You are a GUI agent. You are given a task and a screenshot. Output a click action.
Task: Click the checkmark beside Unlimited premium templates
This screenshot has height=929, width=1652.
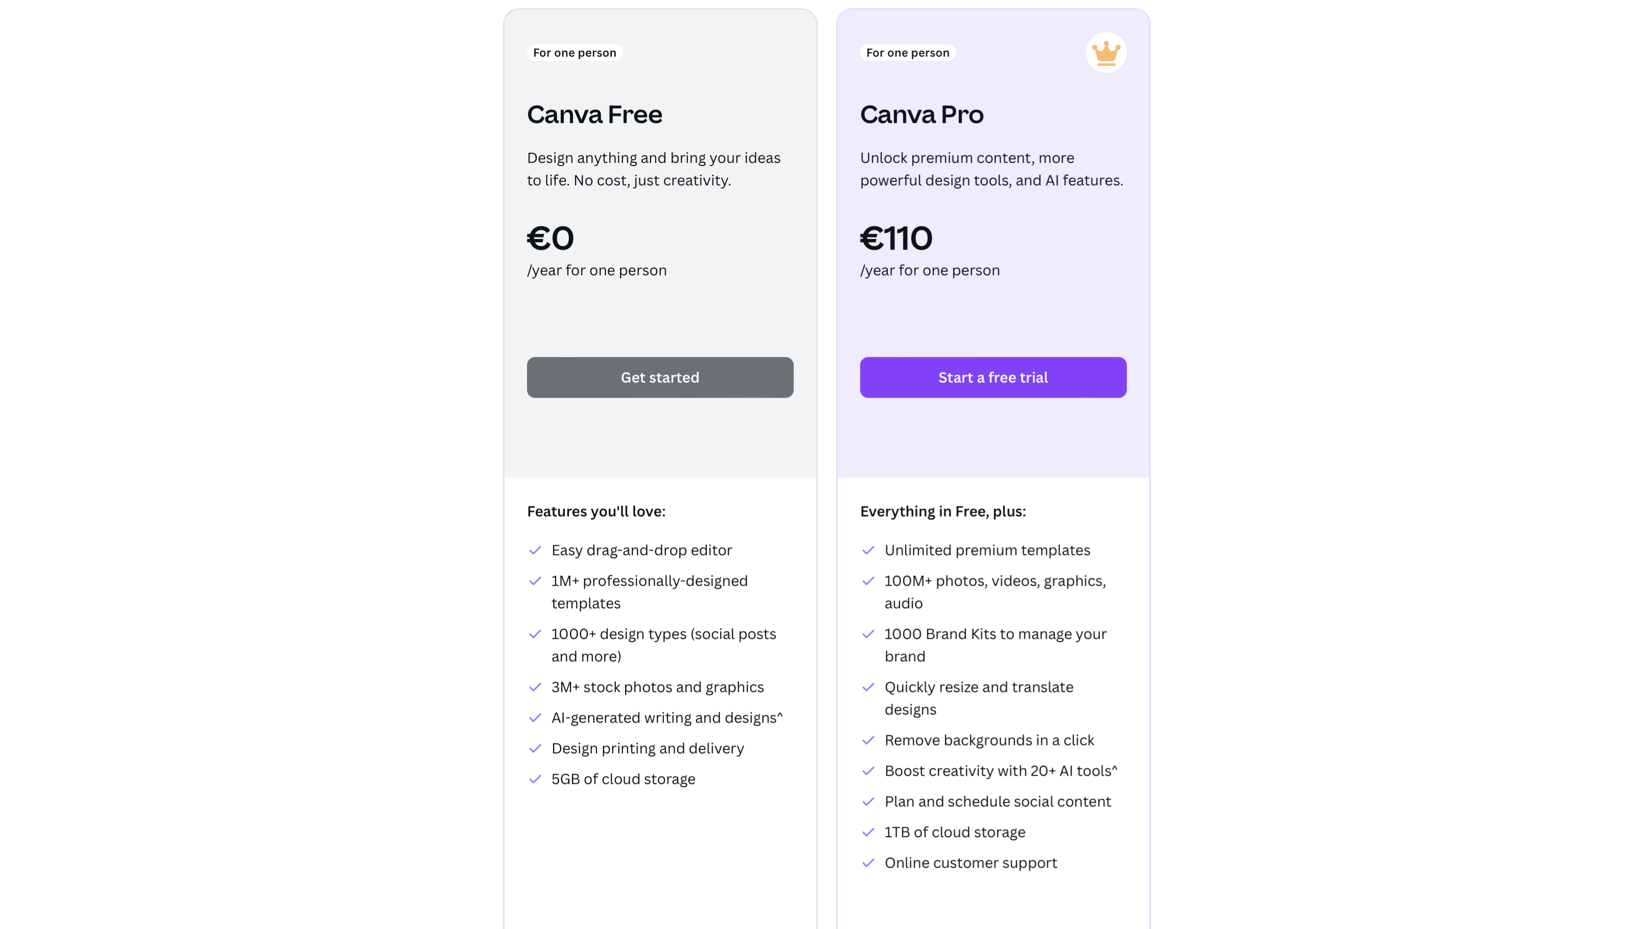868,550
